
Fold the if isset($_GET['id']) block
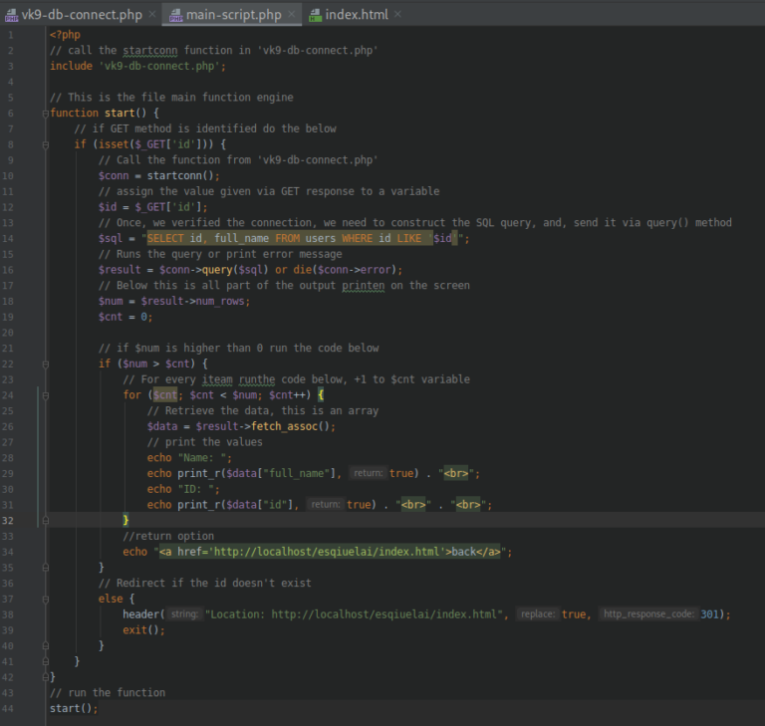[x=44, y=144]
